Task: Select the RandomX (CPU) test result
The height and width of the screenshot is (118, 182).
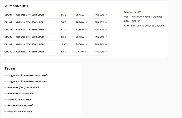Action: tap(23, 87)
